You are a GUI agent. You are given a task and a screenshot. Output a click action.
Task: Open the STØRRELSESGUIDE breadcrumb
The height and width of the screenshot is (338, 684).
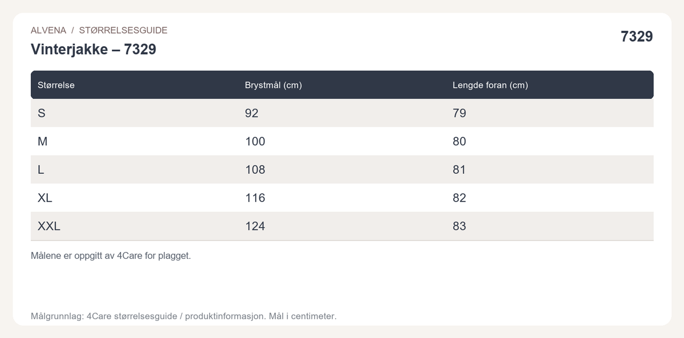point(123,30)
